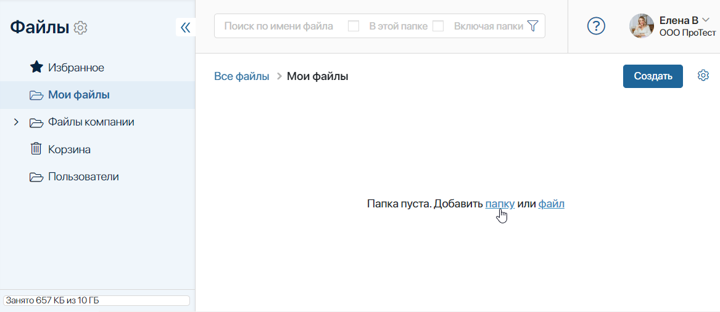Click the файл link to add file
This screenshot has height=312, width=720.
[551, 204]
